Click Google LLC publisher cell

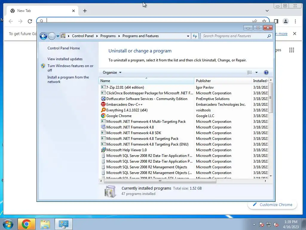tap(205, 116)
